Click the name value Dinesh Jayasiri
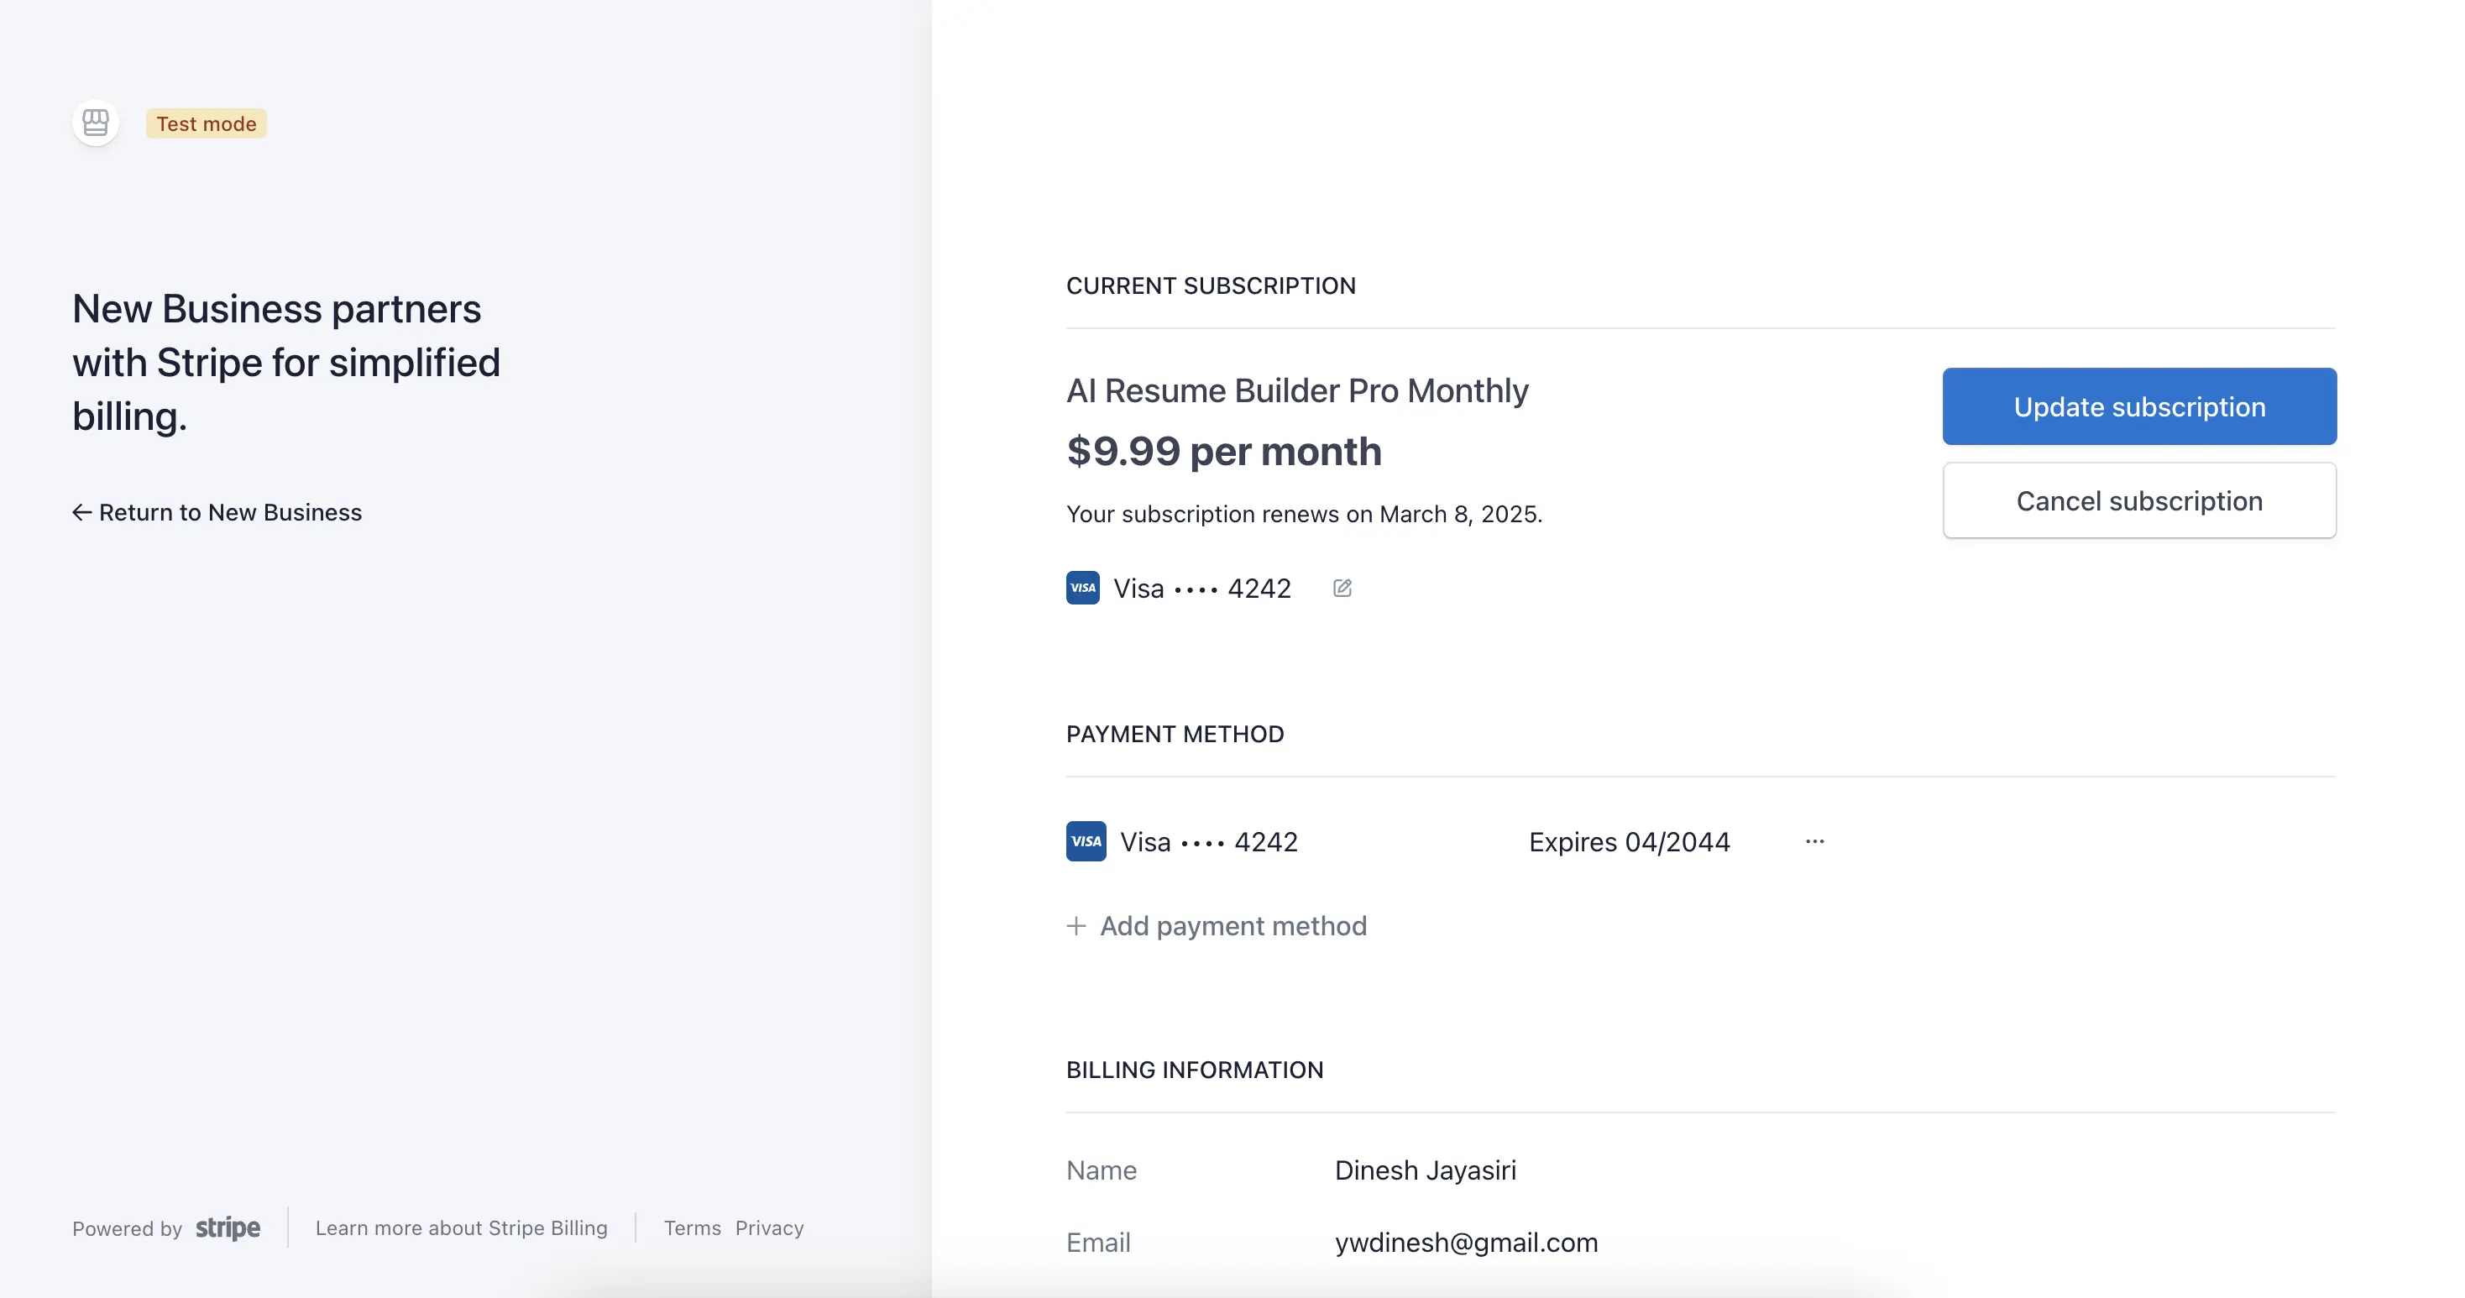This screenshot has height=1298, width=2465. pos(1426,1170)
